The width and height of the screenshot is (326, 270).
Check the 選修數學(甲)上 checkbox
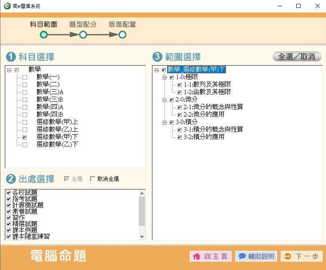tap(25, 122)
